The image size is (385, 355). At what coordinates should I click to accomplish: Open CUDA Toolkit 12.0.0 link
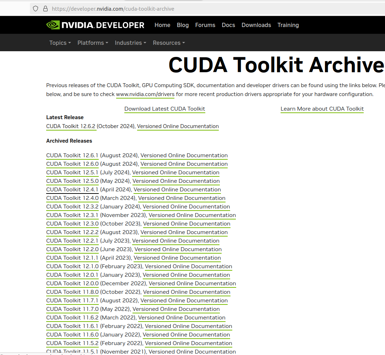click(72, 284)
